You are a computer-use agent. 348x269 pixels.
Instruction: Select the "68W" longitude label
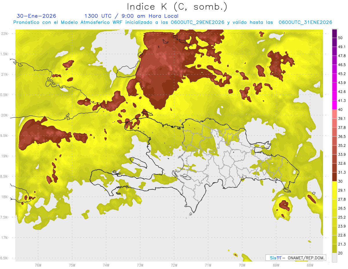[x=310, y=265]
